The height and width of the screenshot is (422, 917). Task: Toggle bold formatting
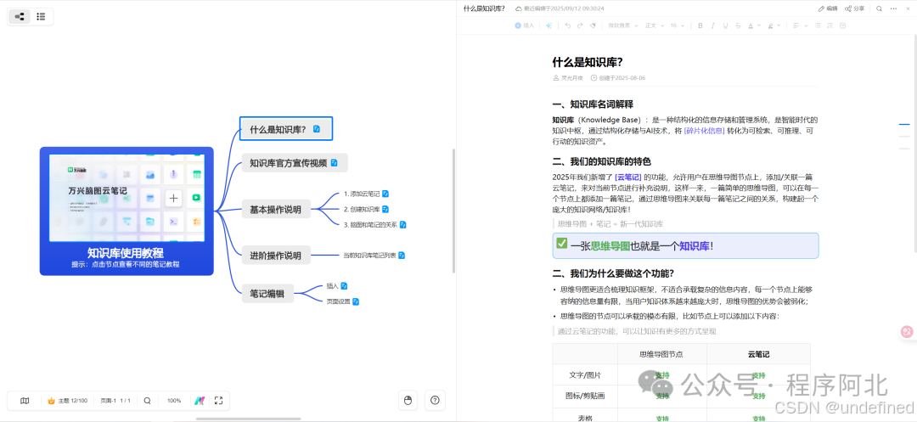(699, 25)
